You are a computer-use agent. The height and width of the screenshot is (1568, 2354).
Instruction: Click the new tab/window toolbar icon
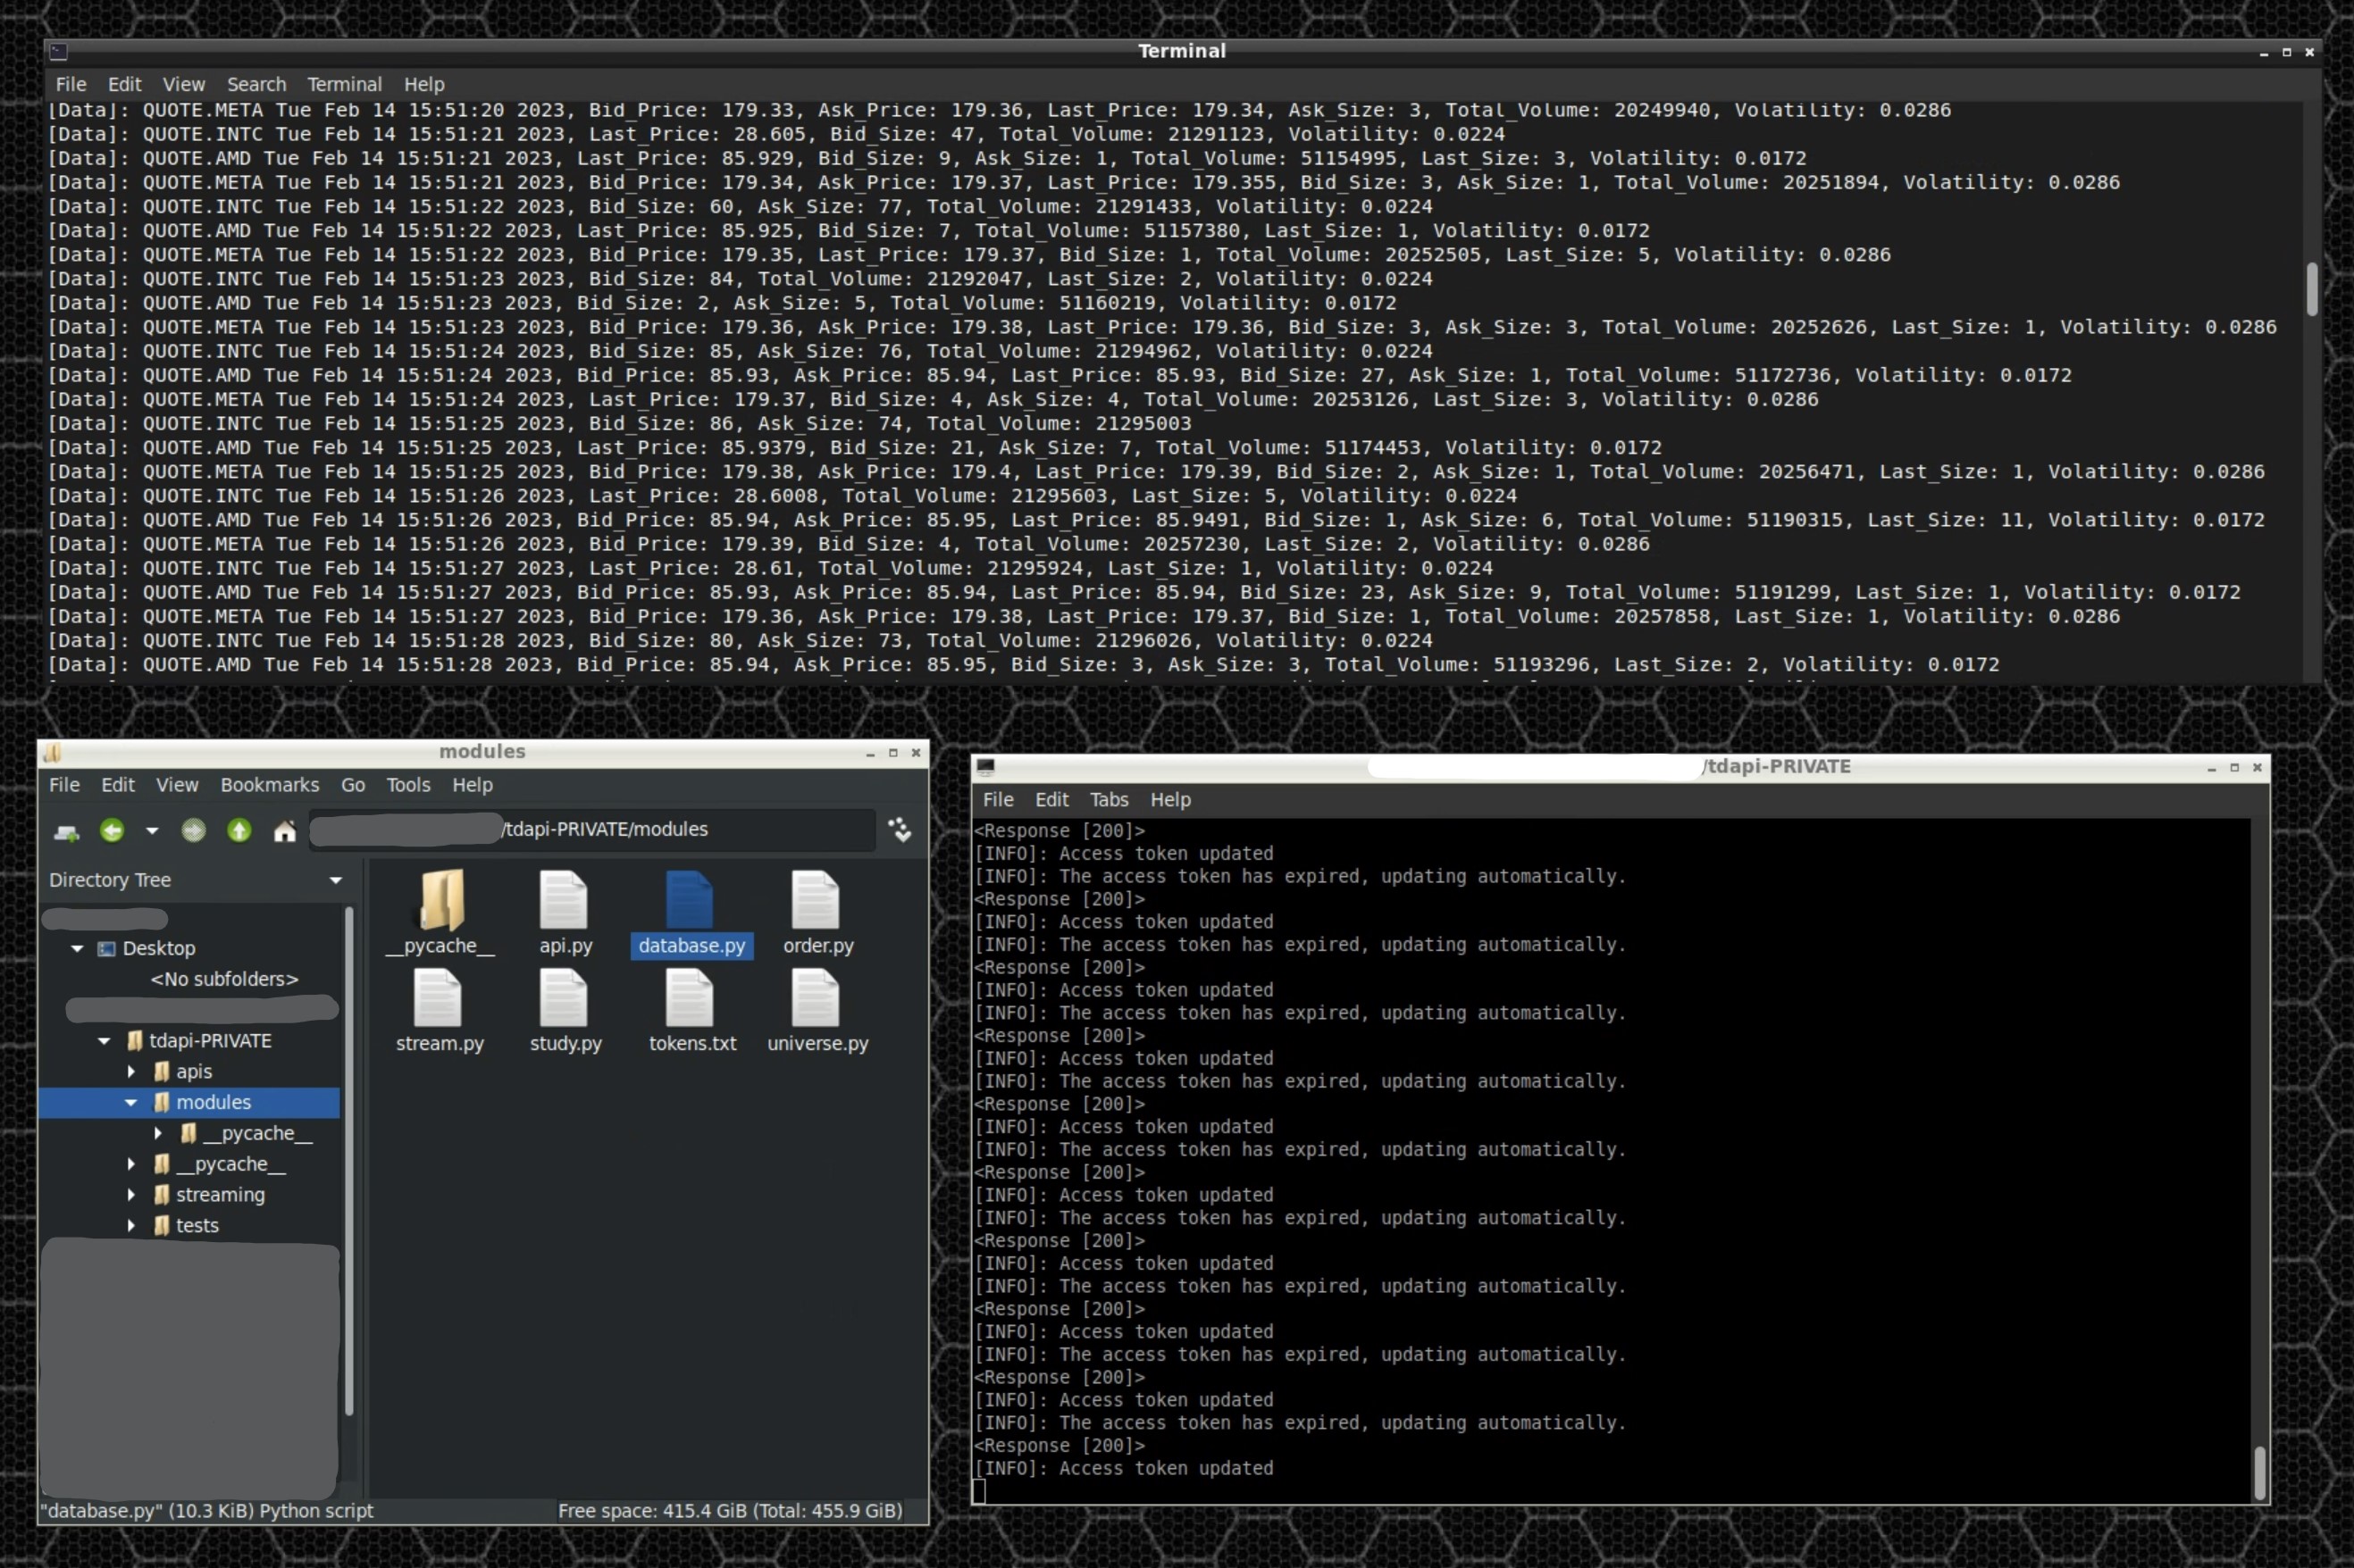[x=67, y=831]
